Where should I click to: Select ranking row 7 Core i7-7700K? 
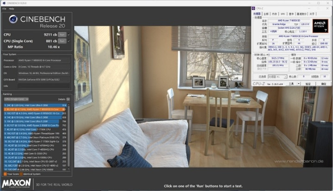(x=35, y=129)
